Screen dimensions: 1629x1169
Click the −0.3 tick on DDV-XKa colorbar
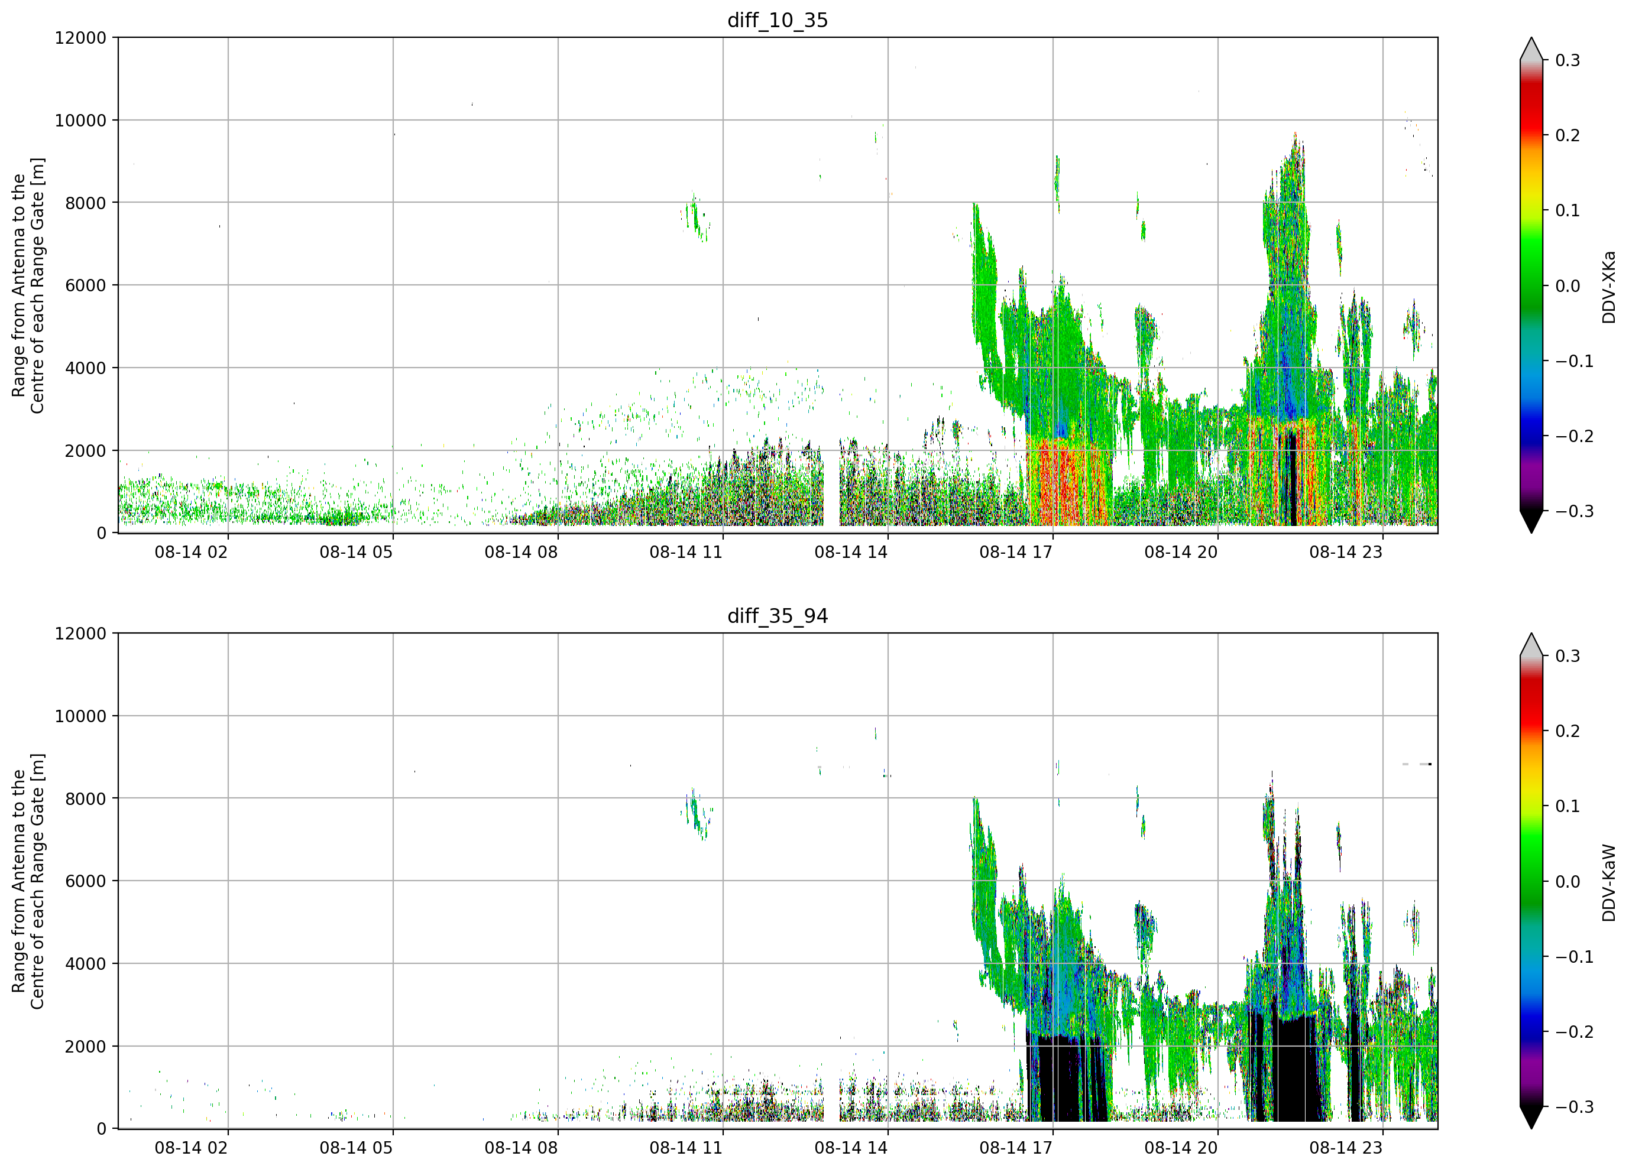[1575, 511]
